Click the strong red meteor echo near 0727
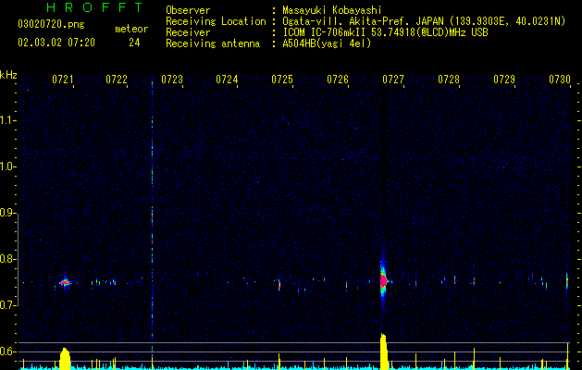The width and height of the screenshot is (582, 370). point(383,280)
